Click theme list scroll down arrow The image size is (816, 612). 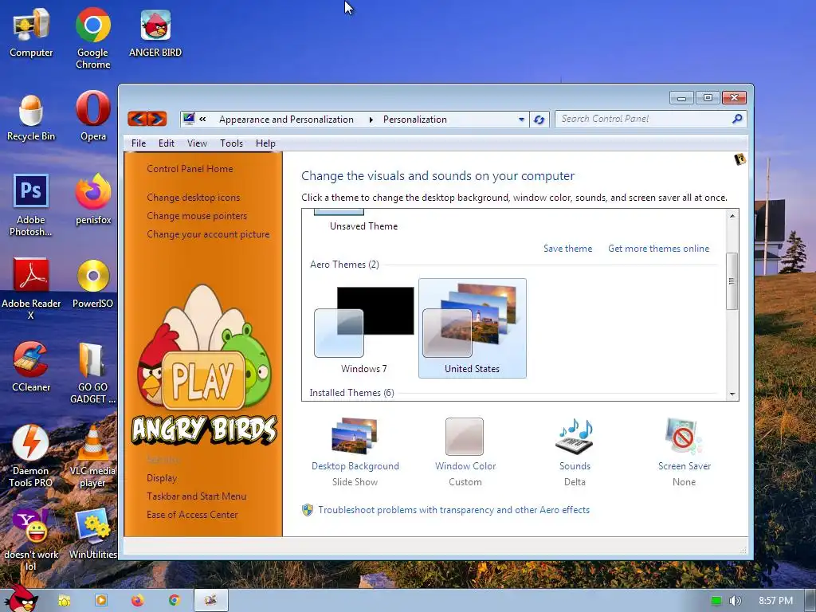point(732,394)
